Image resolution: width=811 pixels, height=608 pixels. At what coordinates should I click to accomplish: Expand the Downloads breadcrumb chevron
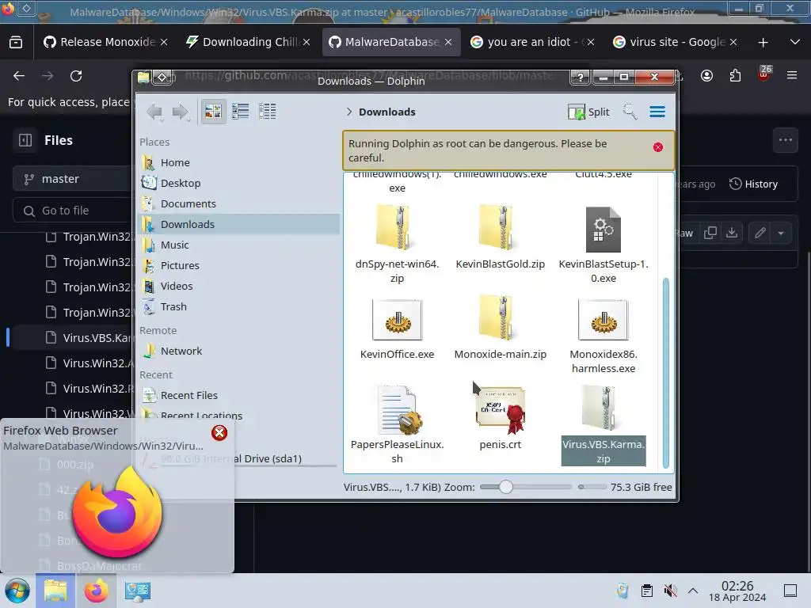(349, 112)
